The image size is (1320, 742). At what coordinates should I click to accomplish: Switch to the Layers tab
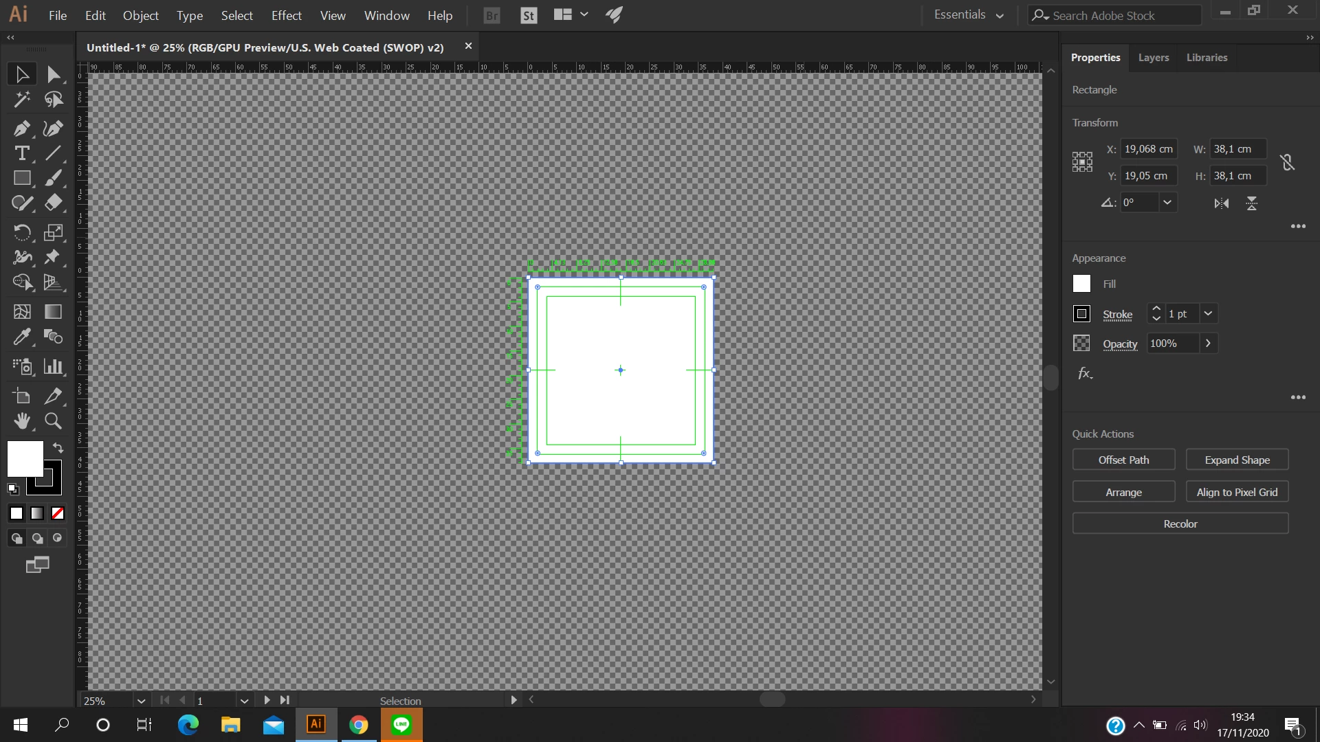[1153, 58]
